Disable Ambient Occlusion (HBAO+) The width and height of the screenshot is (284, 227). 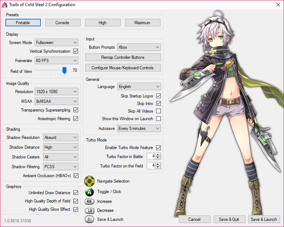tap(76, 176)
